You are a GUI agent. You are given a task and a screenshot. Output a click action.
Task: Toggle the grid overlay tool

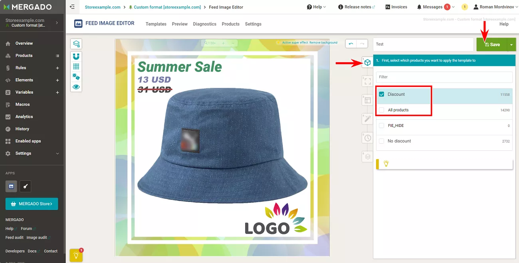(76, 66)
